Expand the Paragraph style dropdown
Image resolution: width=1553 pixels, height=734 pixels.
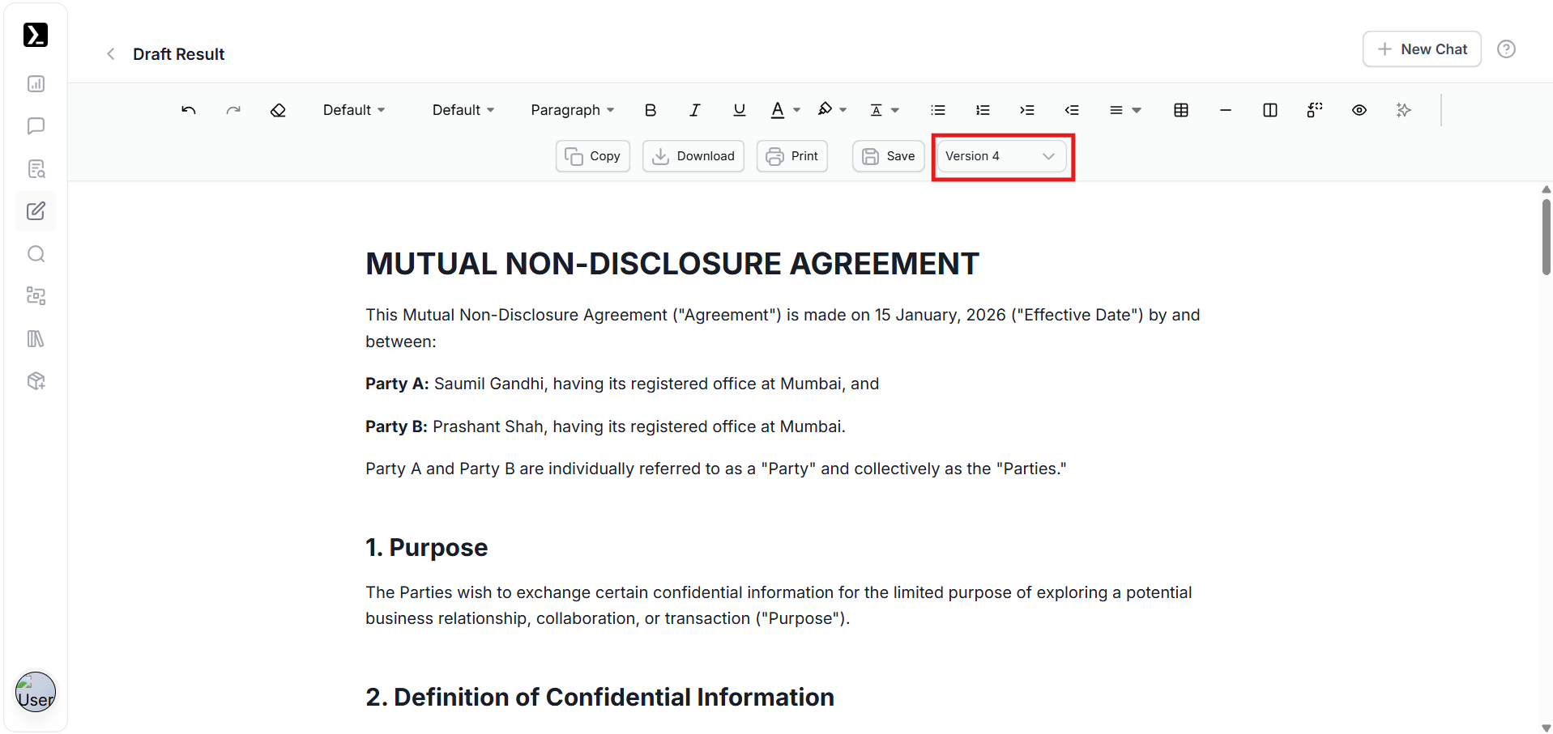point(572,110)
